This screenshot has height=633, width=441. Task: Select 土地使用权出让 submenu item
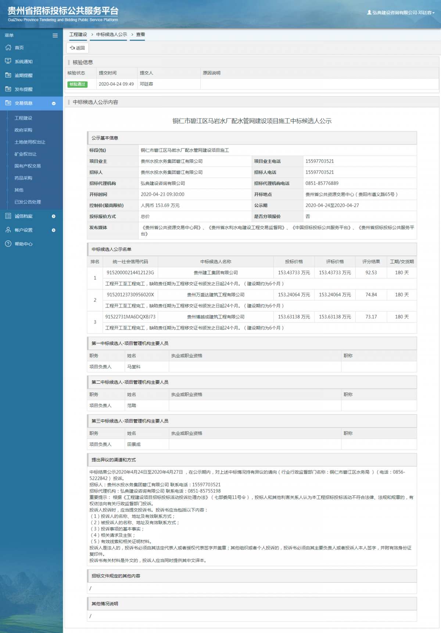pos(30,142)
